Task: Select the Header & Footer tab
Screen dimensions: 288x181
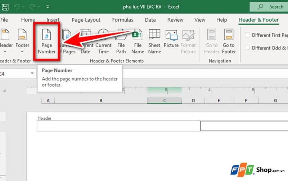Action: (x=258, y=20)
